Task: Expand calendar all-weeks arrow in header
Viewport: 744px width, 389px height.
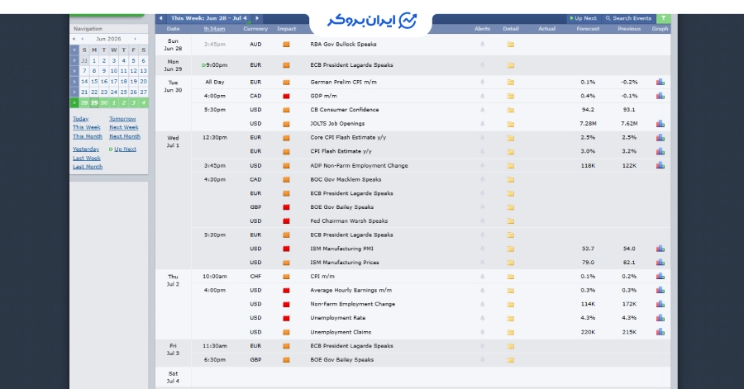Action: click(74, 50)
